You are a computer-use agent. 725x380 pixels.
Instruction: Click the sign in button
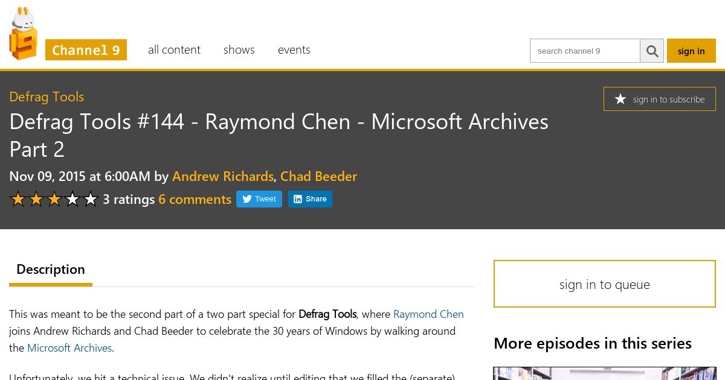691,51
